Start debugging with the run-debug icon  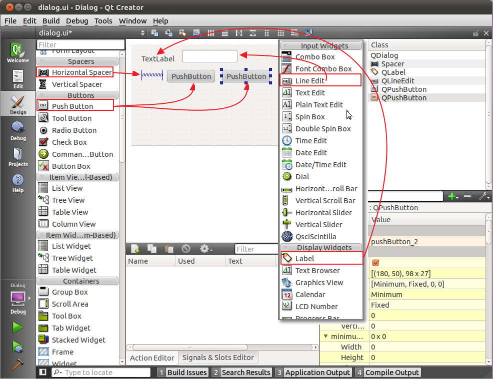(17, 347)
